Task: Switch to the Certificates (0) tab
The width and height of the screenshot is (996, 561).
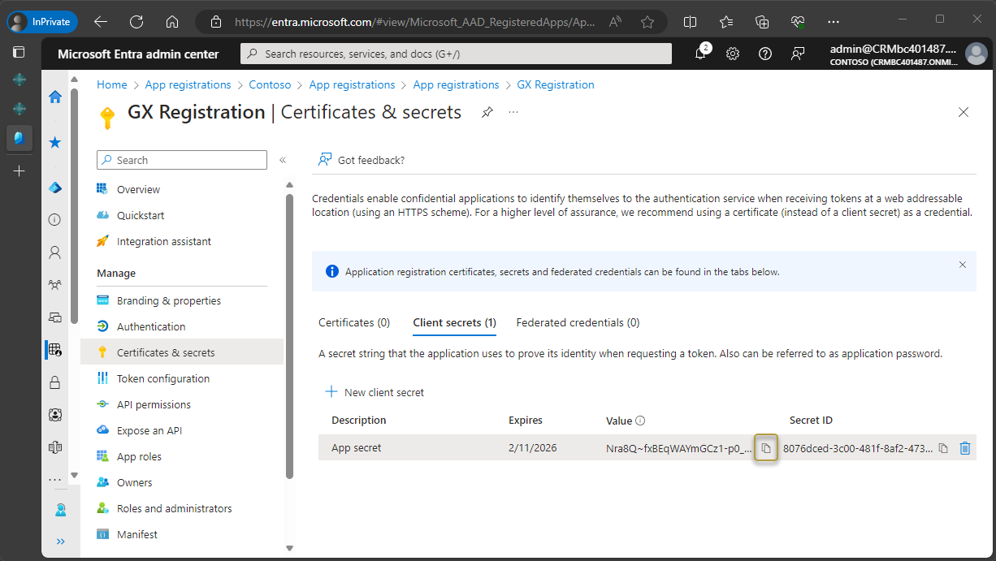Action: pyautogui.click(x=354, y=322)
